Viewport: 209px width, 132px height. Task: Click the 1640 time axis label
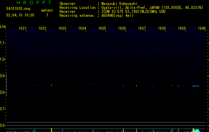[x=202, y=28]
